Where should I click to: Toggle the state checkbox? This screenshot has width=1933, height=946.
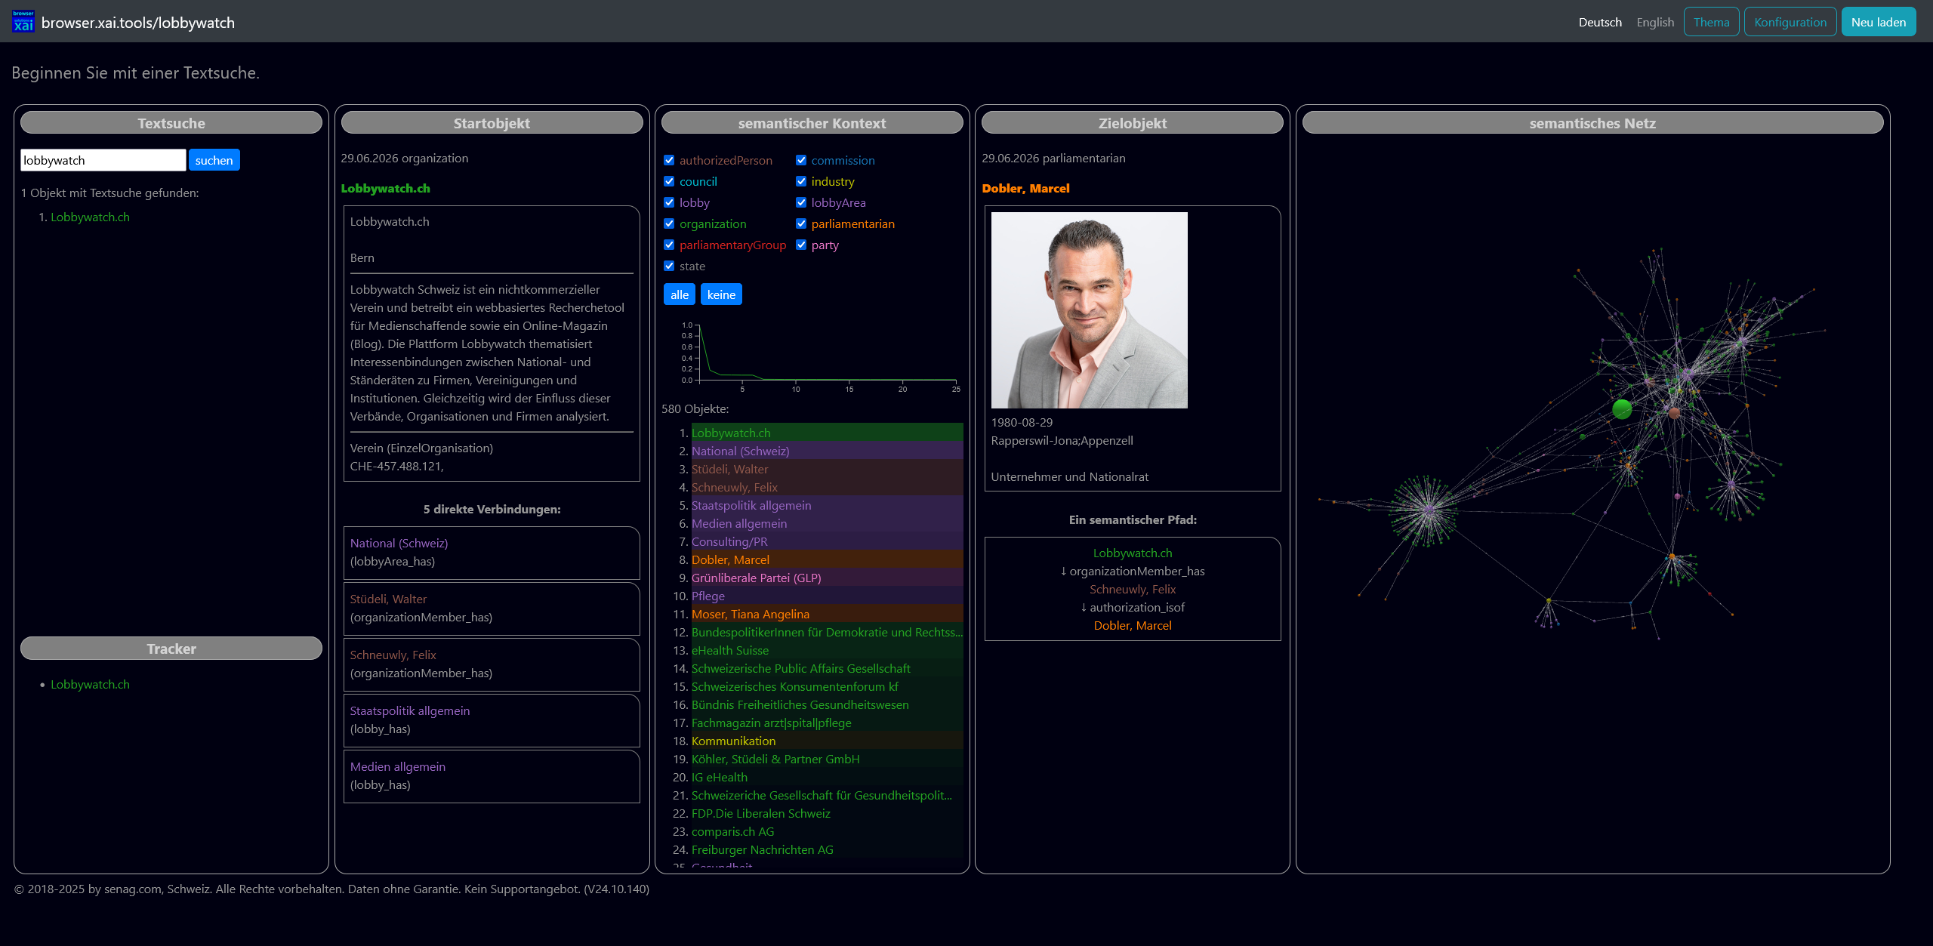pyautogui.click(x=669, y=266)
